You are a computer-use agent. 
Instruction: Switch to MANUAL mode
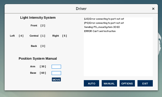click(109, 83)
